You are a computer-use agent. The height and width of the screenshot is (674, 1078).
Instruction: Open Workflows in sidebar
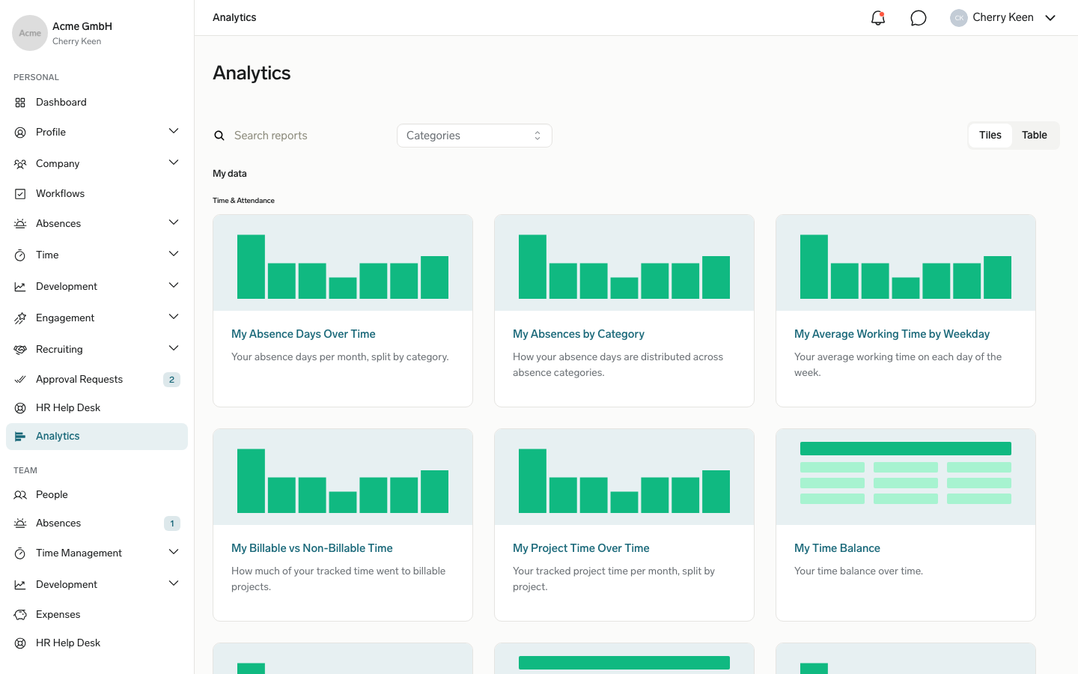pos(97,194)
